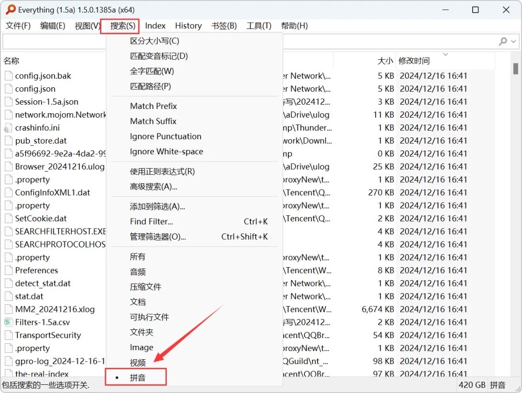Click the Filters-1.5a.csv spreadsheet icon
The image size is (522, 393).
tap(8, 322)
